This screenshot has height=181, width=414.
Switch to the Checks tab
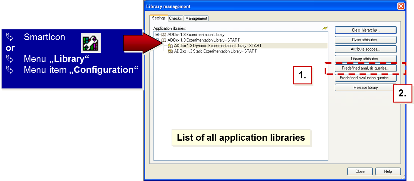176,18
